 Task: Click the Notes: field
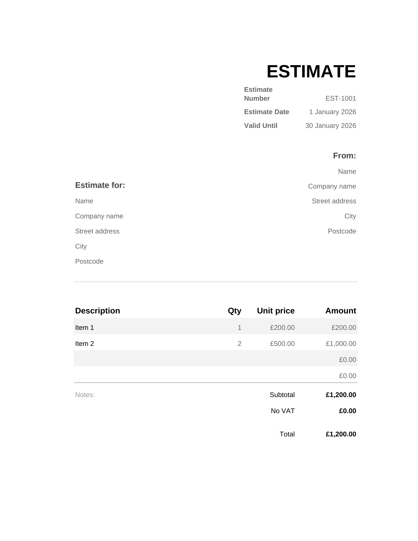[85, 395]
